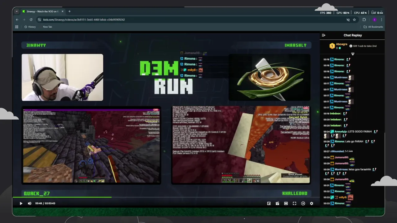Click m8y8 username at 55:33
This screenshot has width=397, height=223.
342,197
